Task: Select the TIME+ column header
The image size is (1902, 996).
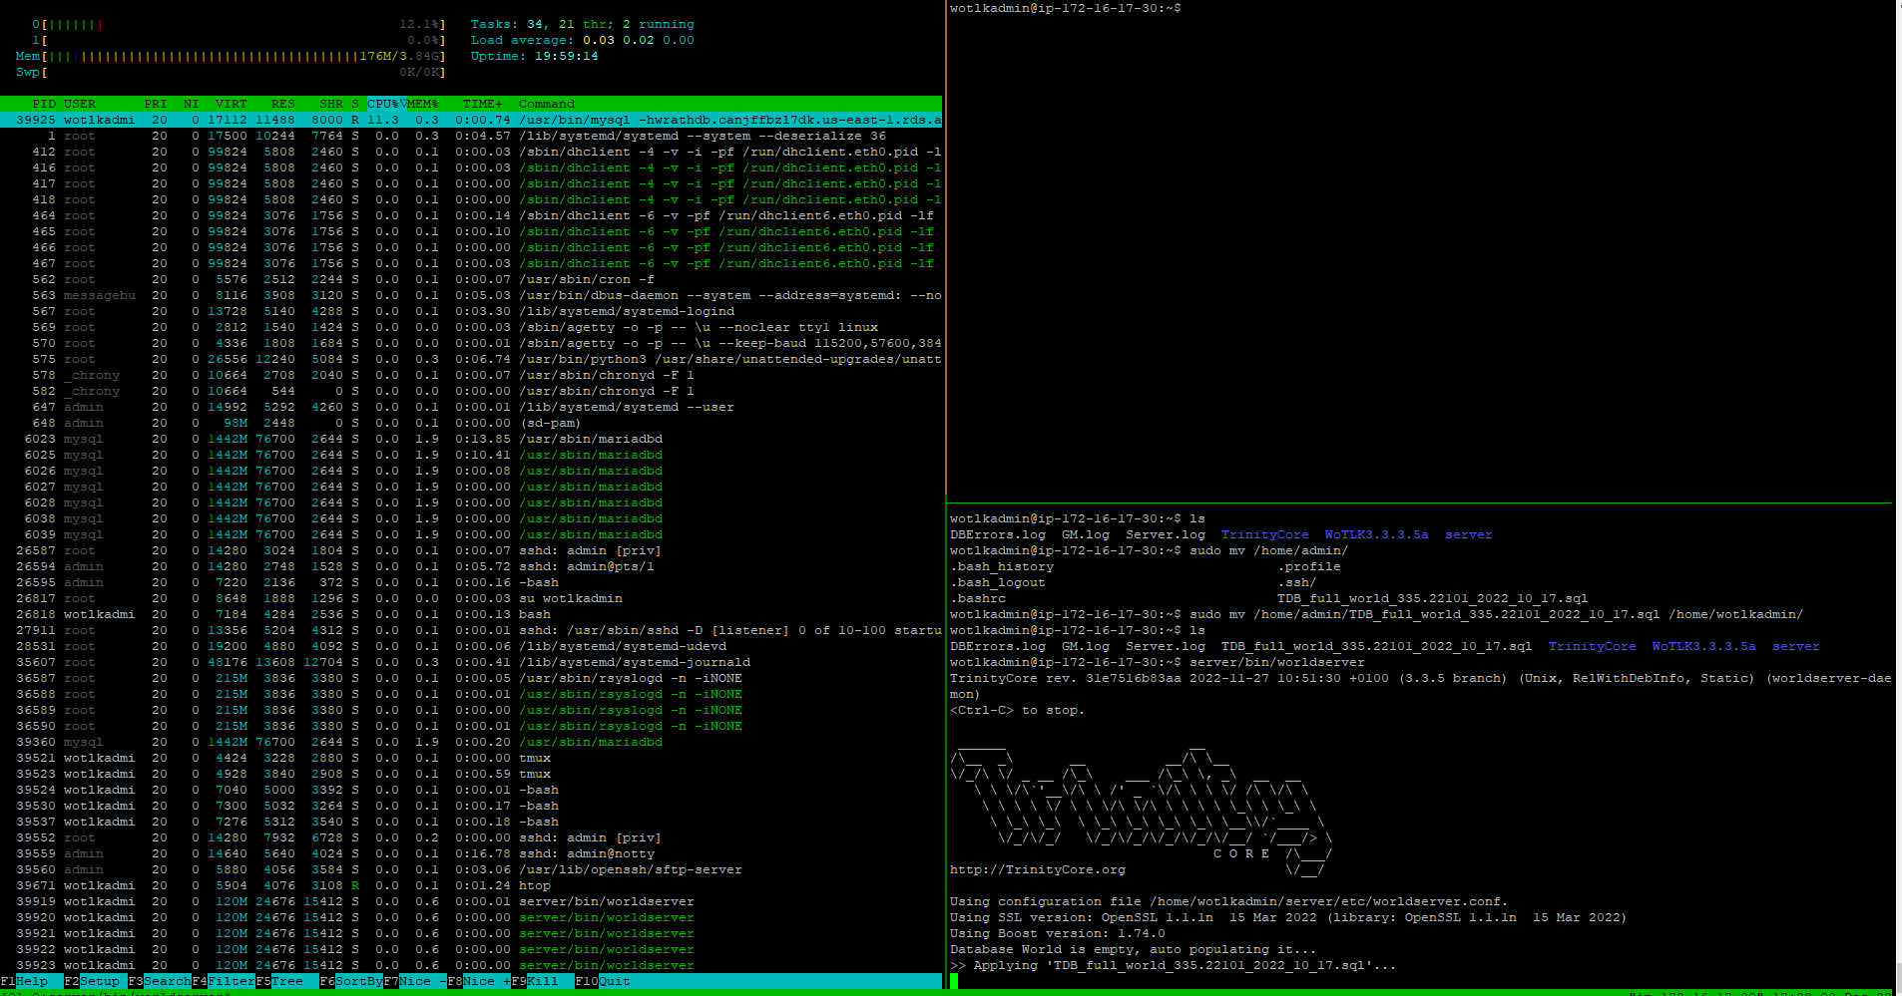Action: click(x=482, y=104)
